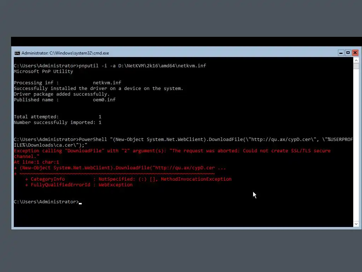Click the red 'channel."' line
Viewport: 362px width, 272px height.
pyautogui.click(x=27, y=156)
